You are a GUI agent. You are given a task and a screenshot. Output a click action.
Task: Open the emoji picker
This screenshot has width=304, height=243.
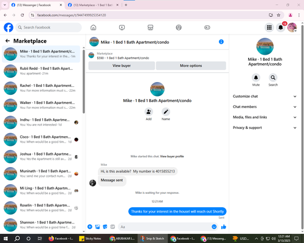[x=214, y=227]
